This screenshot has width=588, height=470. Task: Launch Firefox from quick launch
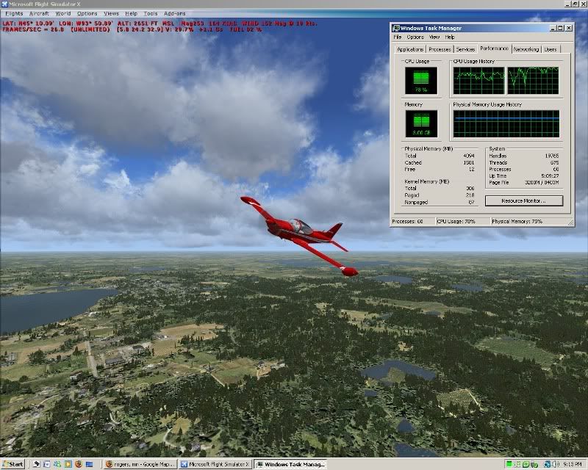click(x=79, y=464)
